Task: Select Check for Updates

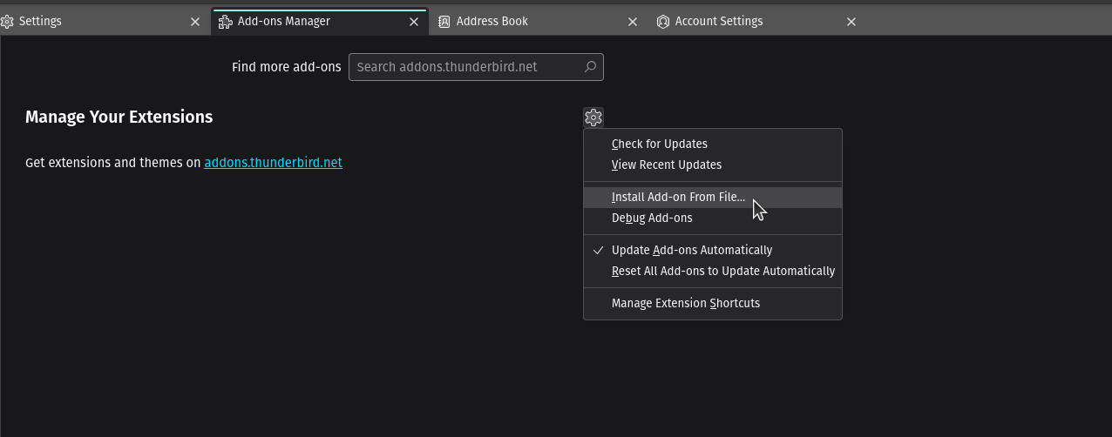Action: pyautogui.click(x=660, y=144)
